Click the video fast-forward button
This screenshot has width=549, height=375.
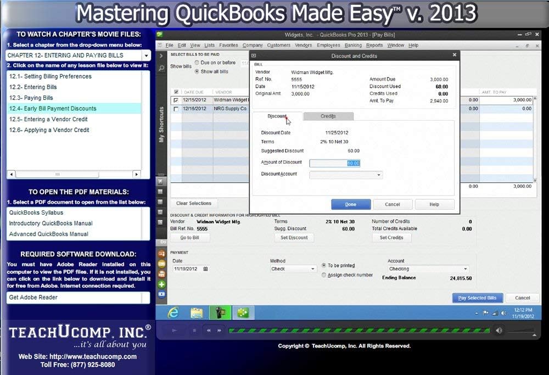pos(220,330)
